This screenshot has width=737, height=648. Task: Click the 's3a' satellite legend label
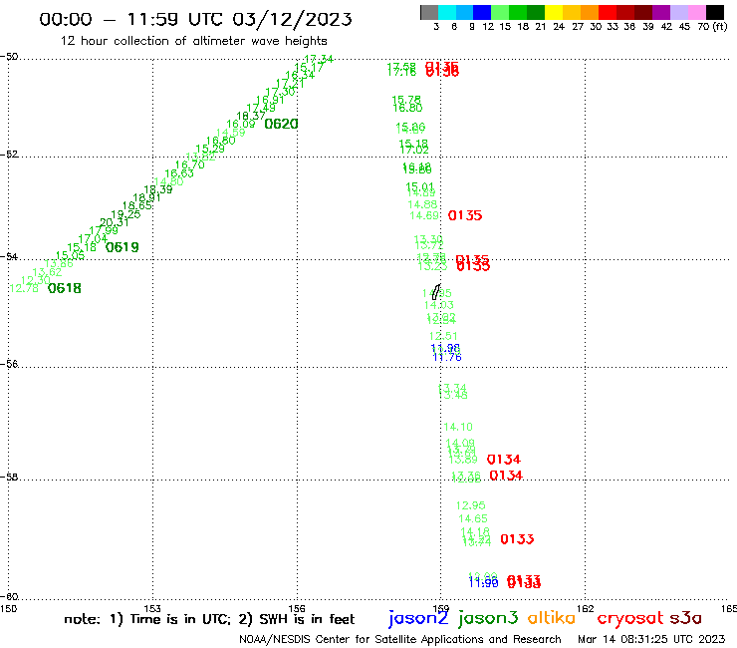tap(685, 618)
